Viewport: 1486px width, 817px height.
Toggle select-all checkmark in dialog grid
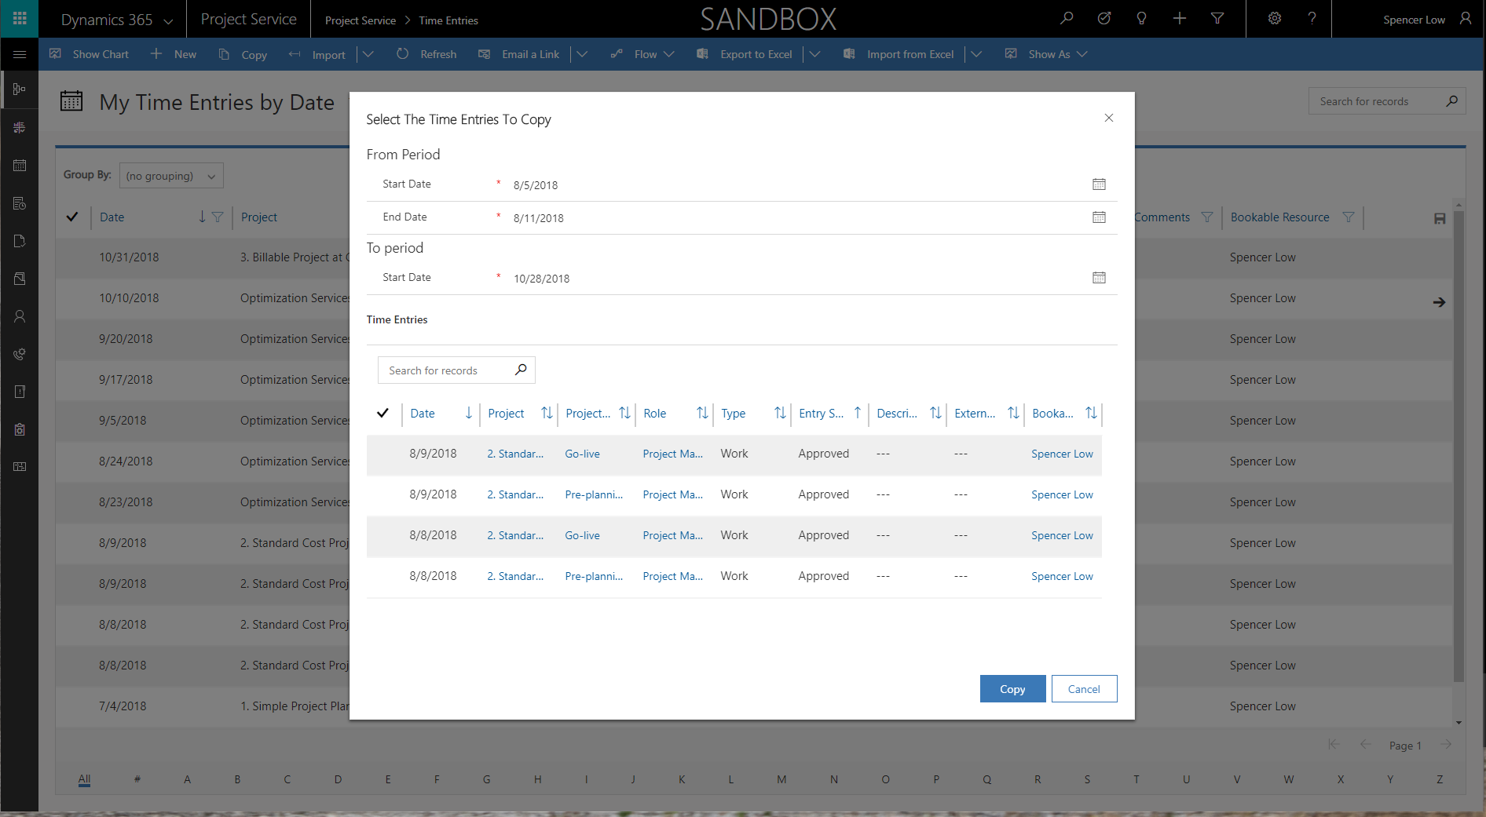tap(382, 413)
